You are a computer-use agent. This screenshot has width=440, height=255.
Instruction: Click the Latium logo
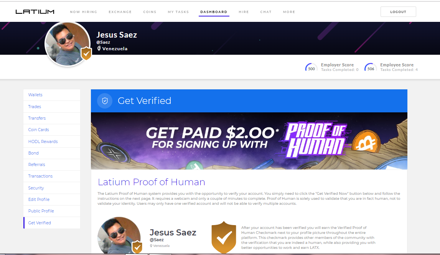click(35, 12)
